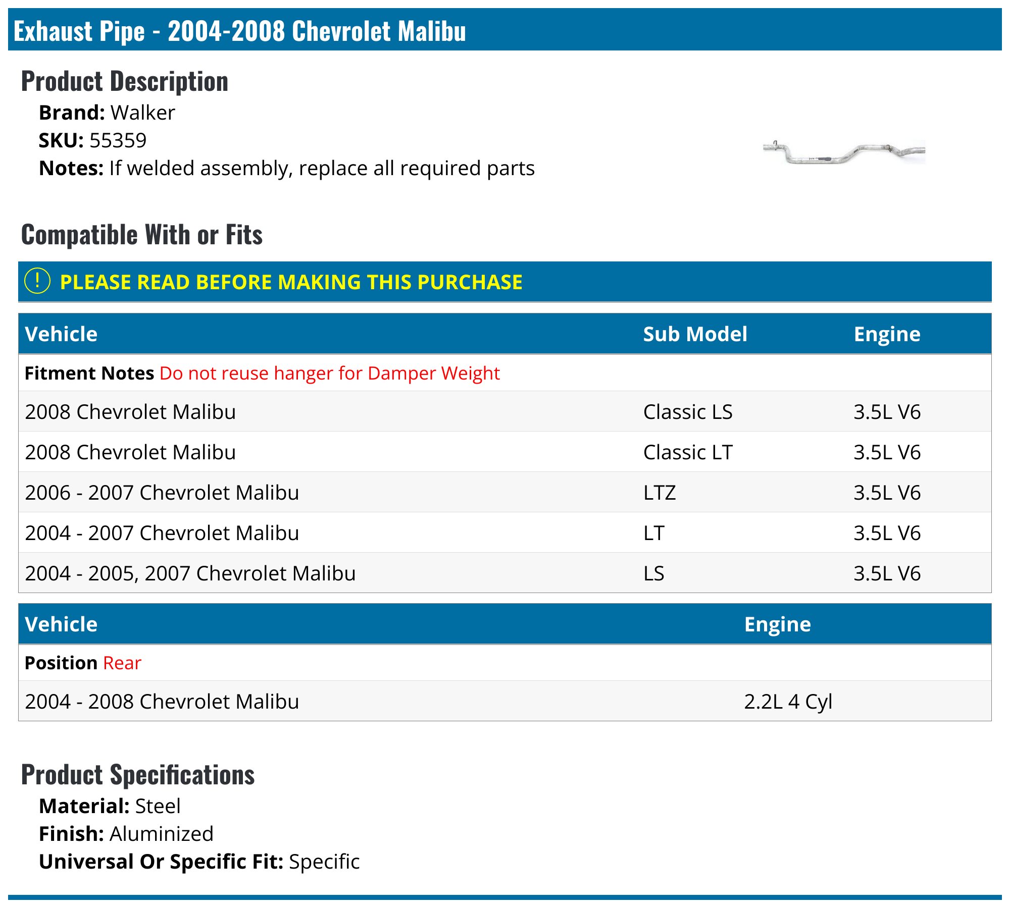Click the Compatible With or Fits heading
Screen dimensions: 1010x908
tap(142, 235)
